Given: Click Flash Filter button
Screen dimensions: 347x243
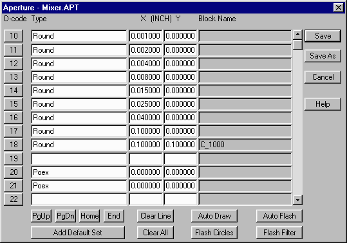Looking at the screenshot, I should coord(279,233).
